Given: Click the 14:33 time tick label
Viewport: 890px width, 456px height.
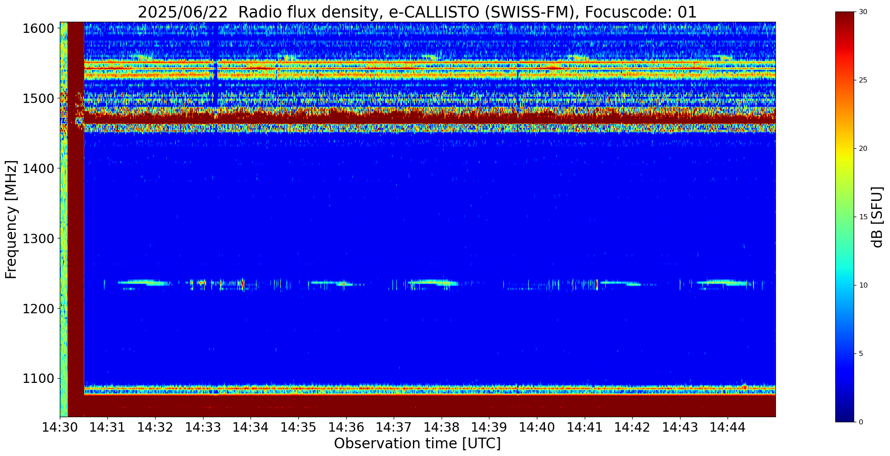Looking at the screenshot, I should pos(203,427).
